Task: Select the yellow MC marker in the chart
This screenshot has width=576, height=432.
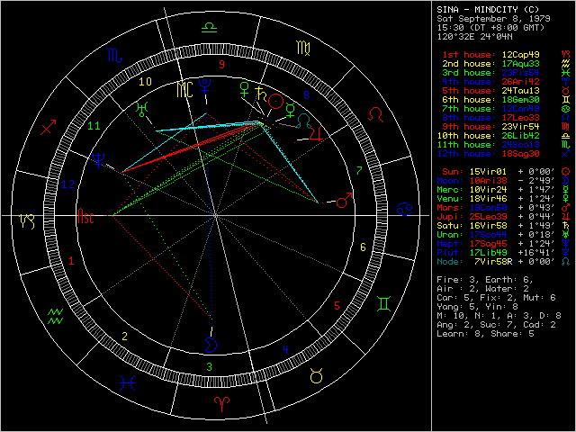Action: 184,90
